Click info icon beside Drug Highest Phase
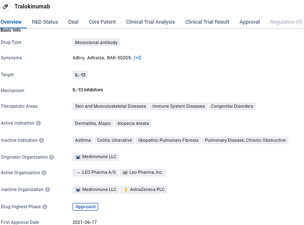Image resolution: width=304 pixels, height=225 pixels. pyautogui.click(x=45, y=207)
